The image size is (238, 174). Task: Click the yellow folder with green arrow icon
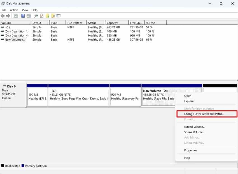pos(48,16)
